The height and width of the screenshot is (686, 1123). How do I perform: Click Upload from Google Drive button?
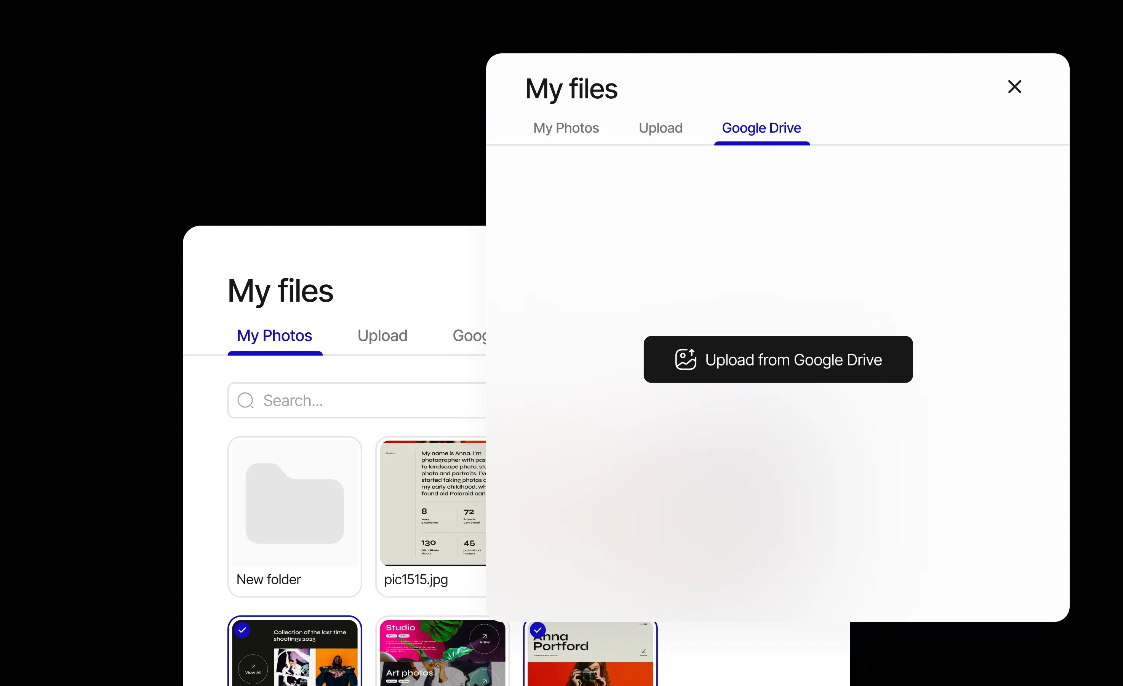(x=778, y=359)
